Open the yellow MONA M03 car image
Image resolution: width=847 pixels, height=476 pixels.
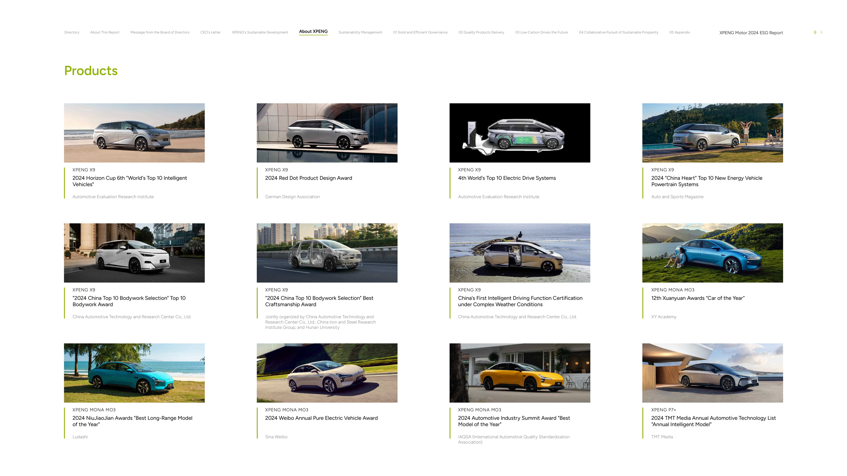click(x=520, y=373)
